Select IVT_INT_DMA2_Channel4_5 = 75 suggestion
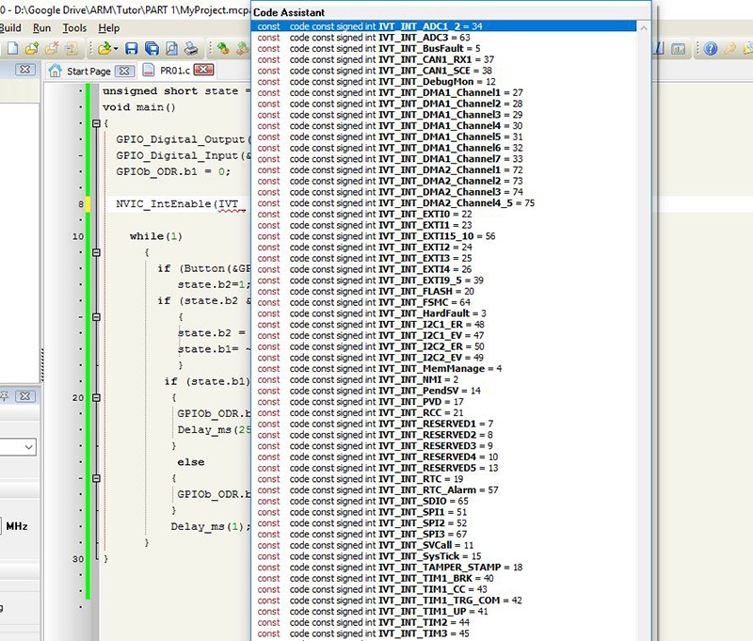Screen dimensions: 753x641 click(444, 203)
